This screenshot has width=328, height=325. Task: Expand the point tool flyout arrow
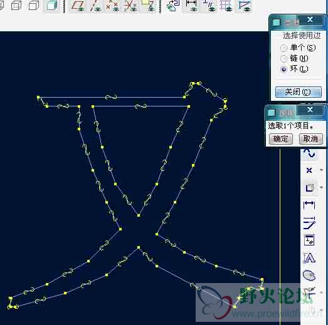(x=322, y=170)
